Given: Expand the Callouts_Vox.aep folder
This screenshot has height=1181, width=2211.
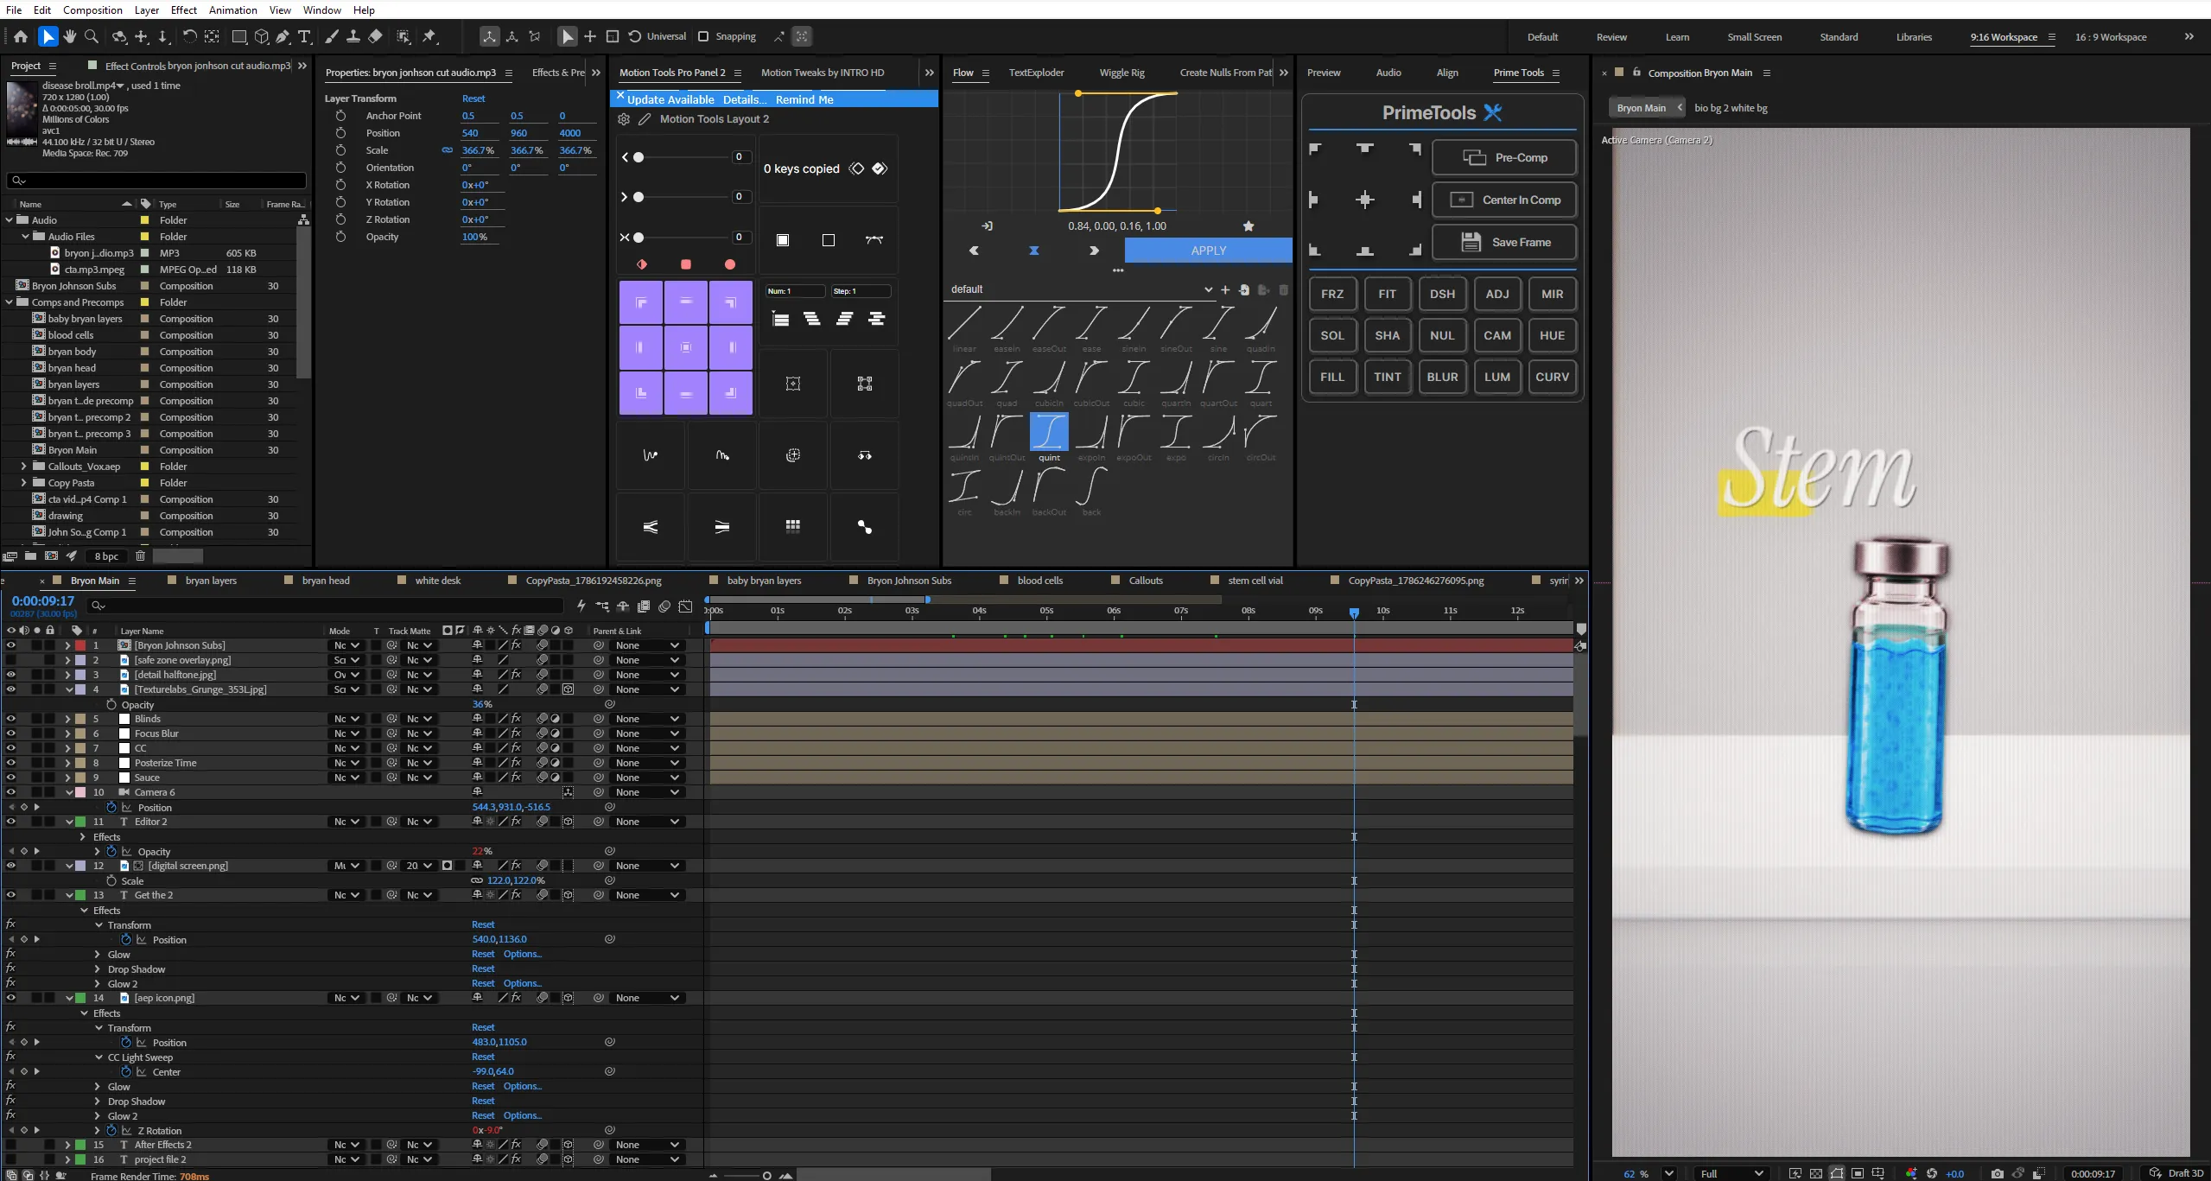Looking at the screenshot, I should (24, 467).
